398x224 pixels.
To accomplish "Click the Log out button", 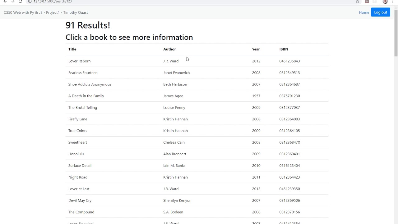I will 380,12.
